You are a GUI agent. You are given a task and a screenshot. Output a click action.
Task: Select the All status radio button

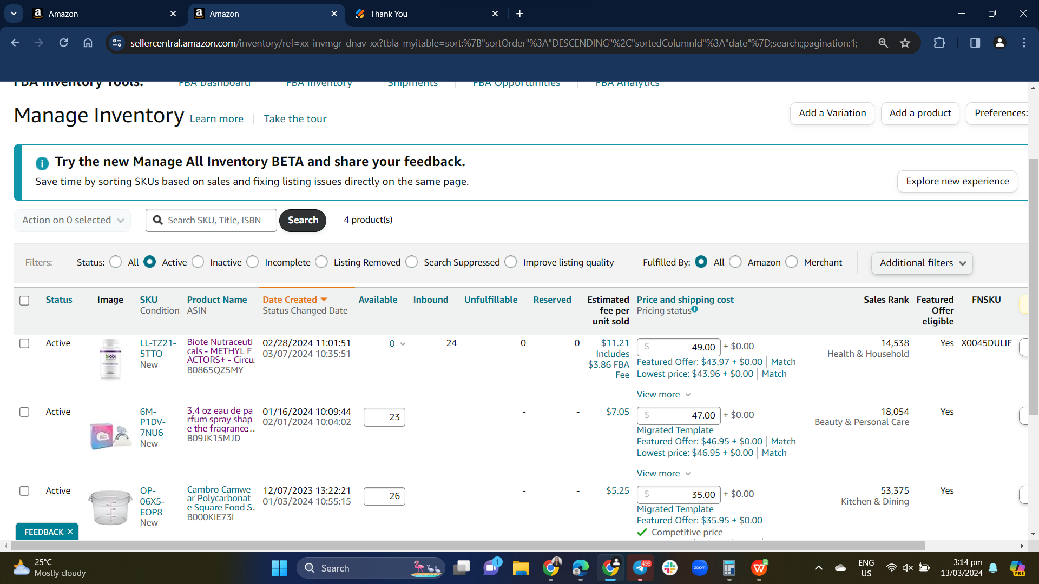116,262
